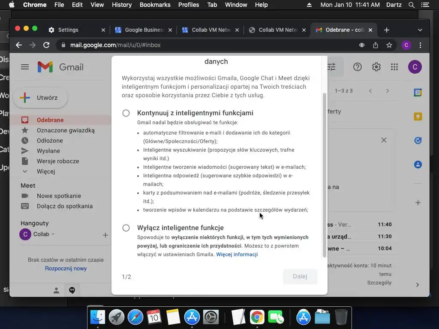This screenshot has width=439, height=329.
Task: Open the Apple menu
Action: coord(12,5)
